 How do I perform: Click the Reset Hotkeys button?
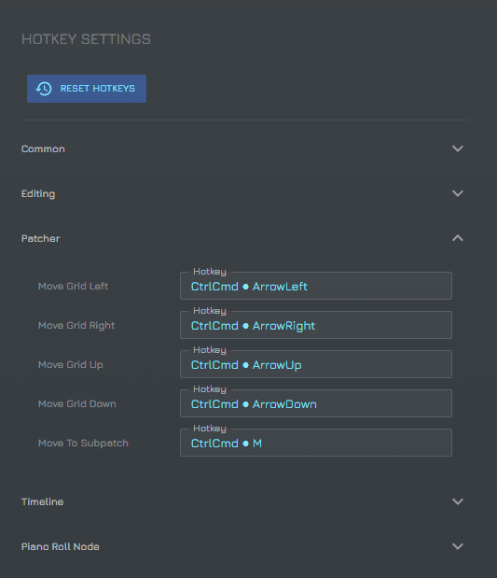(87, 89)
